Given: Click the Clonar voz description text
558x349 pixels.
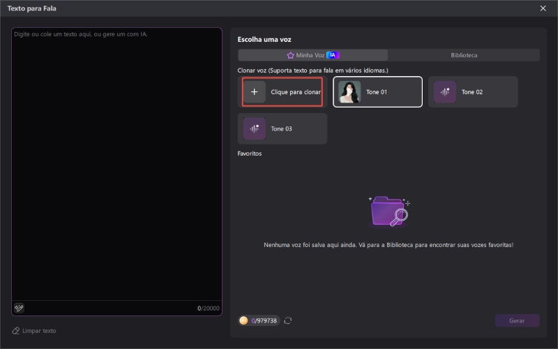Looking at the screenshot, I should pyautogui.click(x=312, y=70).
